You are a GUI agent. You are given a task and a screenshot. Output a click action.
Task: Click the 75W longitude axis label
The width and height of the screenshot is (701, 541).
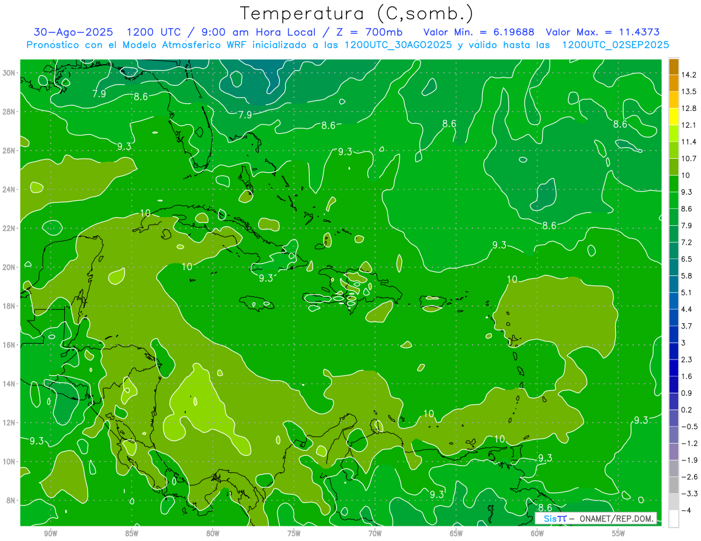[294, 533]
